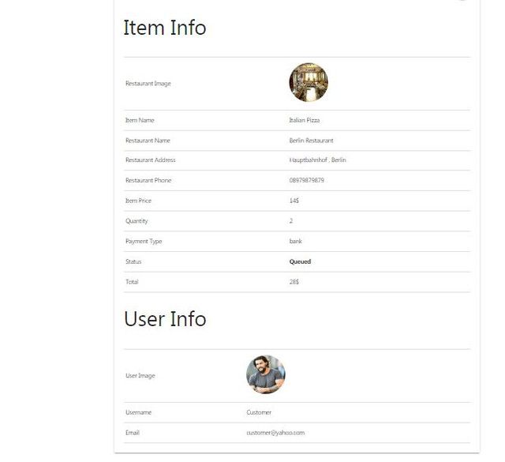Click the Customer username value
The width and height of the screenshot is (505, 462).
pyautogui.click(x=259, y=412)
